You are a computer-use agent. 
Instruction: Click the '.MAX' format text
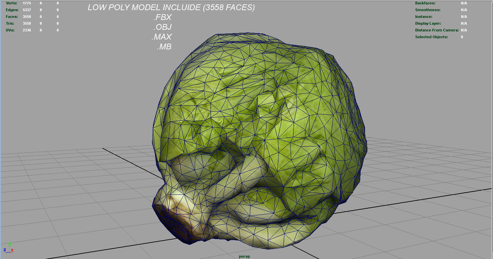pyautogui.click(x=162, y=37)
